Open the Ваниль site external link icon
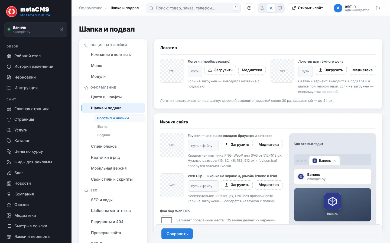390x243 pixels. [x=61, y=29]
